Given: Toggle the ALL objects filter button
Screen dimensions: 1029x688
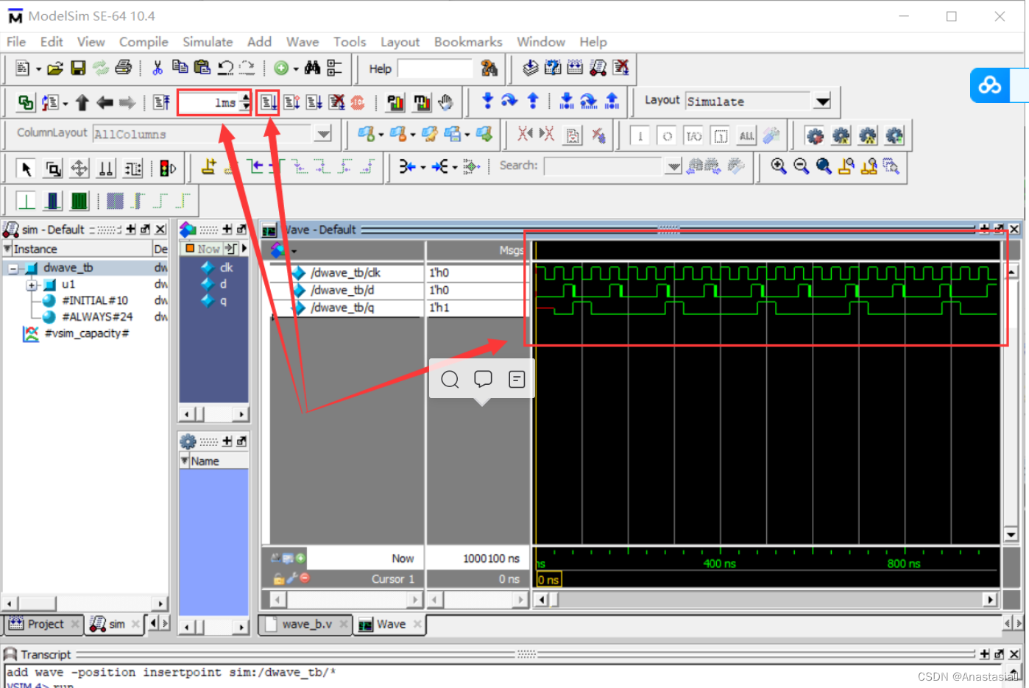Looking at the screenshot, I should (746, 135).
